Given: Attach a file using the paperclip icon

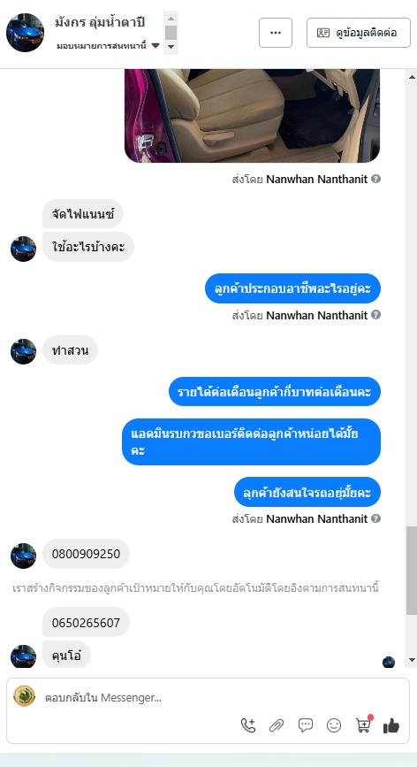Looking at the screenshot, I should tap(277, 725).
